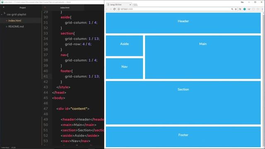Click the <main>Main</main> code line
Image resolution: width=265 pixels, height=149 pixels.
point(78,125)
